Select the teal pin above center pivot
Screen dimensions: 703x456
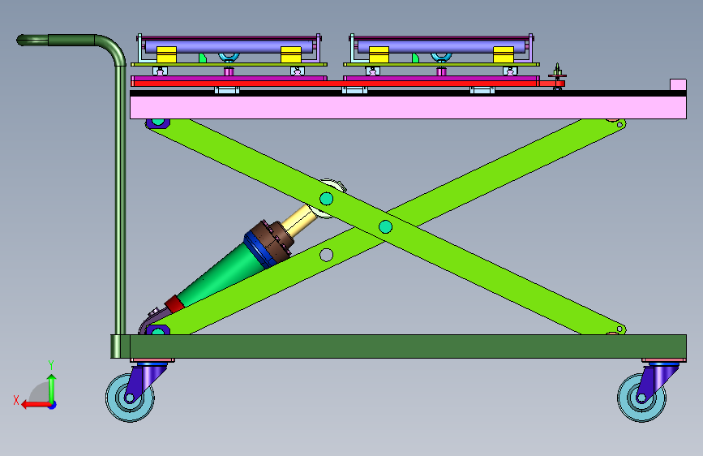coord(327,198)
